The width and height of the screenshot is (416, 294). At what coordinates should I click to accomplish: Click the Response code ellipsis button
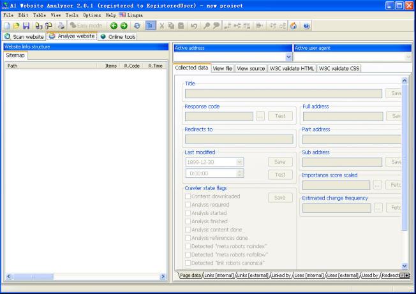(260, 116)
